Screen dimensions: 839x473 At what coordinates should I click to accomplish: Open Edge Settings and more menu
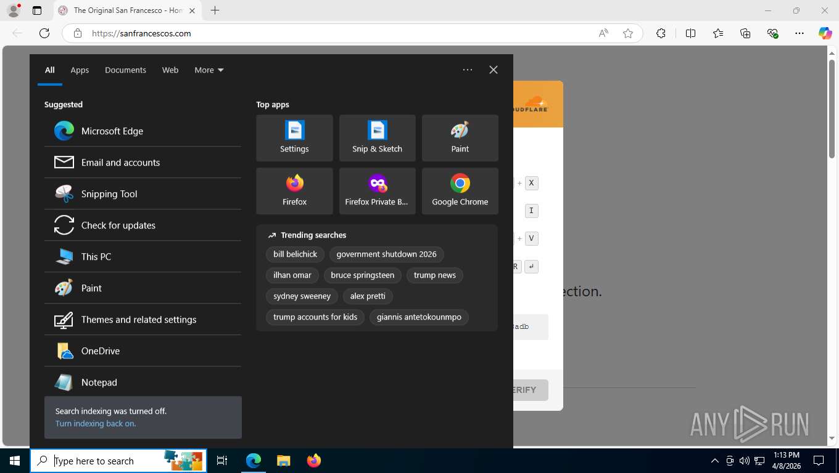pyautogui.click(x=800, y=33)
